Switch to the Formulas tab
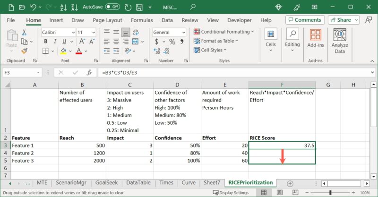 [x=142, y=20]
